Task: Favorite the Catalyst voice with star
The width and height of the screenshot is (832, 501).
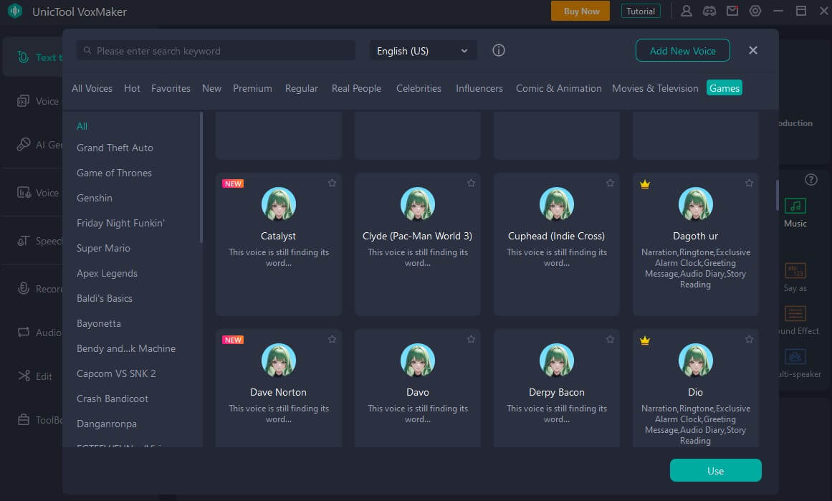Action: 332,183
